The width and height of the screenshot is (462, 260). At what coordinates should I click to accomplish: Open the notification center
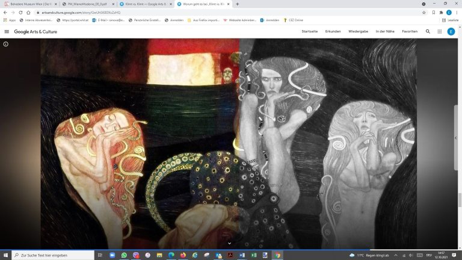454,255
